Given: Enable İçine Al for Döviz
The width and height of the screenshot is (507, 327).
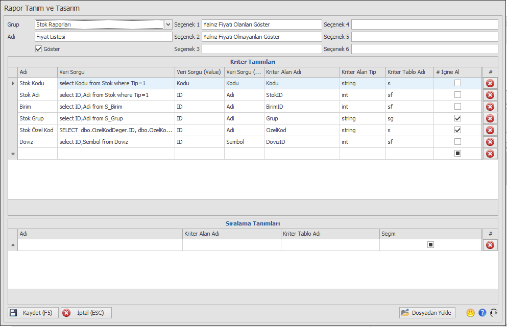Looking at the screenshot, I should pos(457,141).
